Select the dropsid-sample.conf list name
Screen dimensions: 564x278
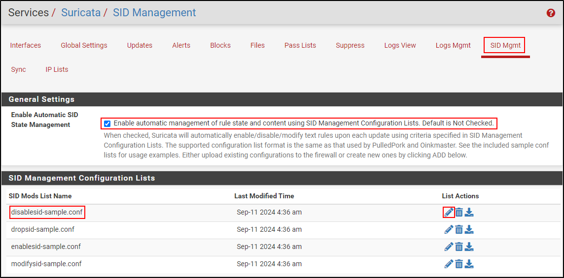tap(43, 229)
